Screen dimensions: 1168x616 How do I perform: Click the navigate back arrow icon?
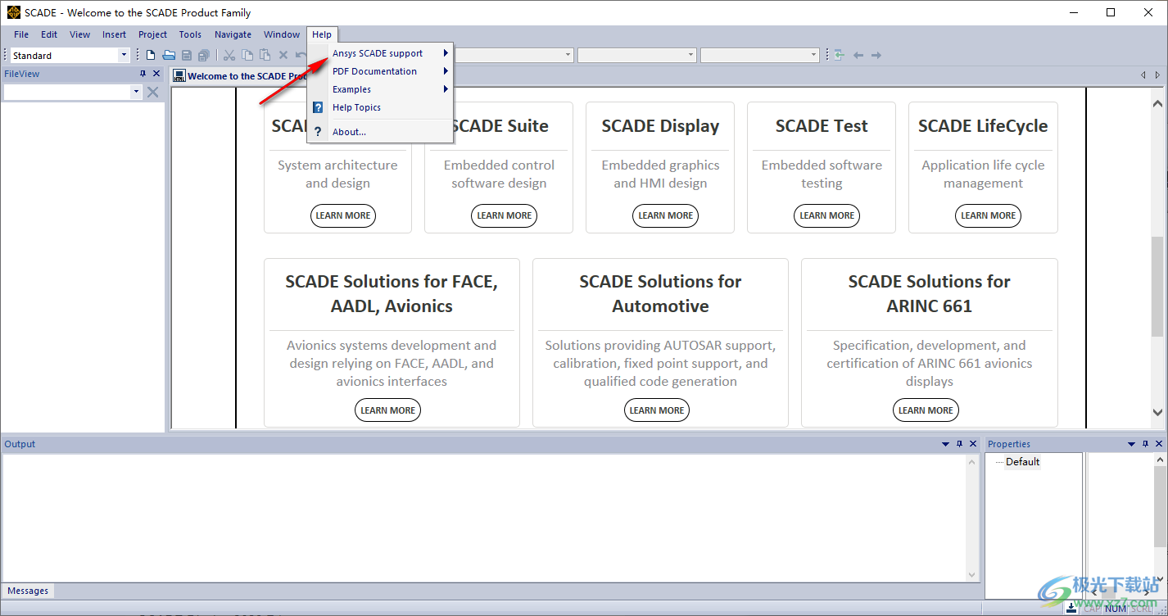click(x=858, y=55)
